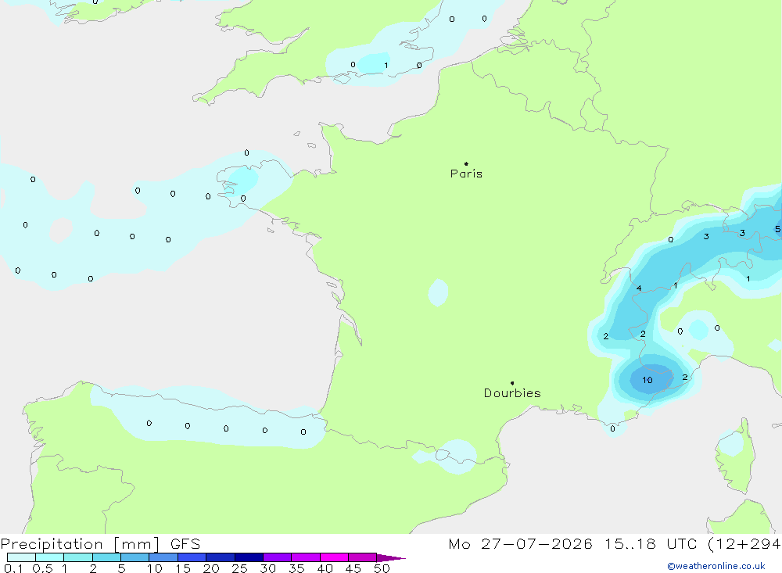This screenshot has width=782, height=573.
Task: Pick the legend swatch between 15 and 20
Action: 192,557
